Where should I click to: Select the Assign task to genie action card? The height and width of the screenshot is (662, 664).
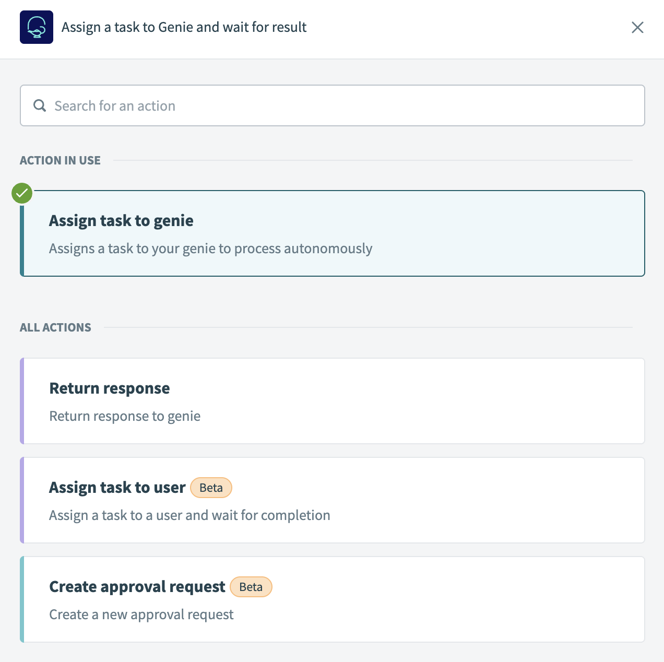pos(332,233)
